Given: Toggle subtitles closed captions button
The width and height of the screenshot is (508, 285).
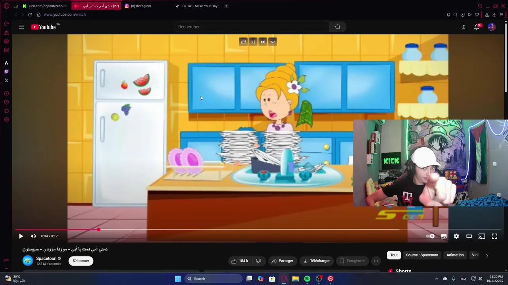Looking at the screenshot, I should [x=444, y=236].
